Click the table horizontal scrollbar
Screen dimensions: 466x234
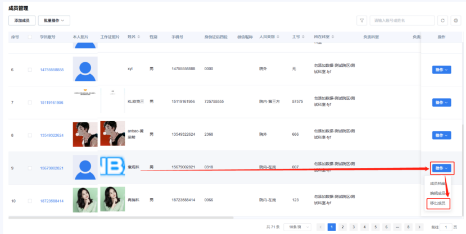tap(121, 218)
